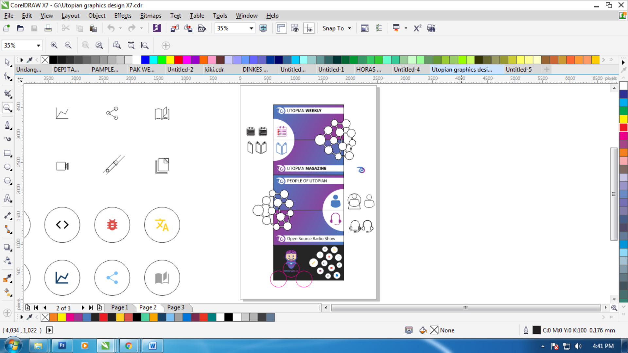This screenshot has width=628, height=353.
Task: Click the blue swatch in top palette
Action: tap(145, 60)
